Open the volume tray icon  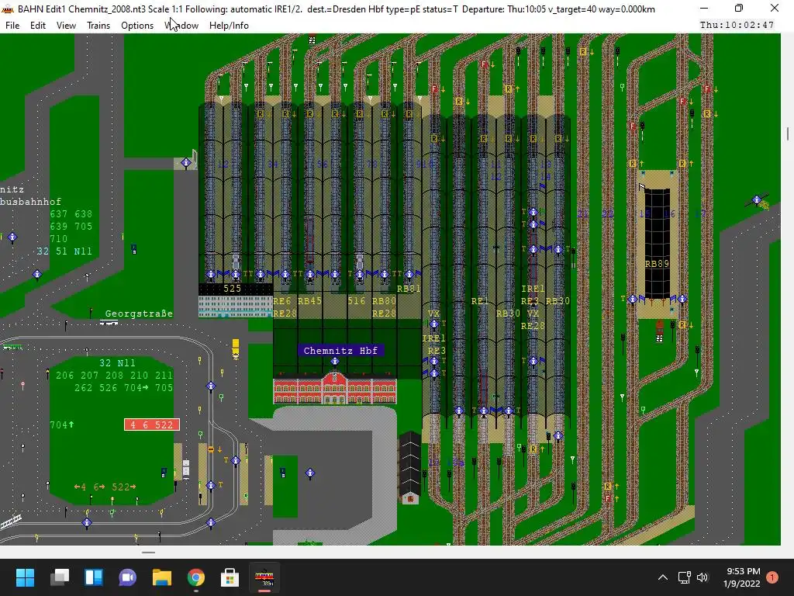click(703, 577)
